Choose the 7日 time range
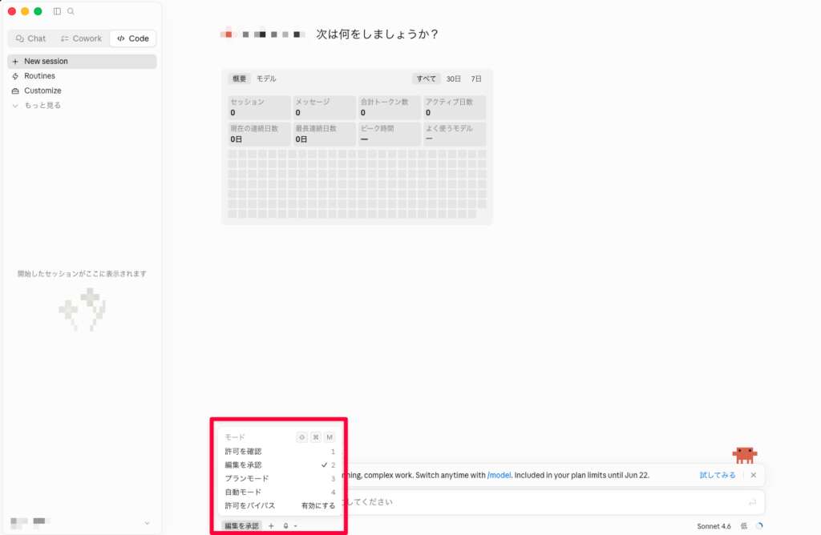821x535 pixels. [x=476, y=78]
